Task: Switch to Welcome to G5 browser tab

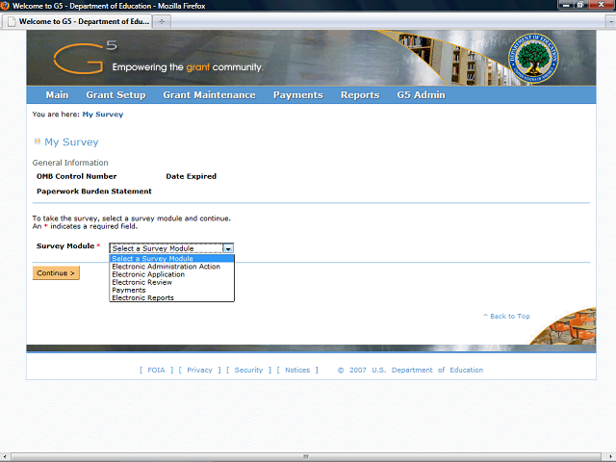Action: [x=78, y=21]
